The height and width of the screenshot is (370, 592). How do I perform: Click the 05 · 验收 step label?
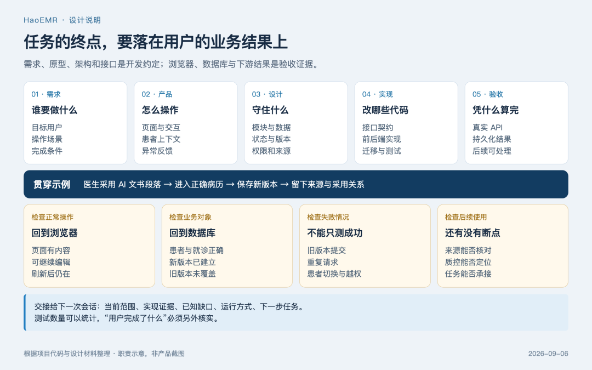pos(488,94)
